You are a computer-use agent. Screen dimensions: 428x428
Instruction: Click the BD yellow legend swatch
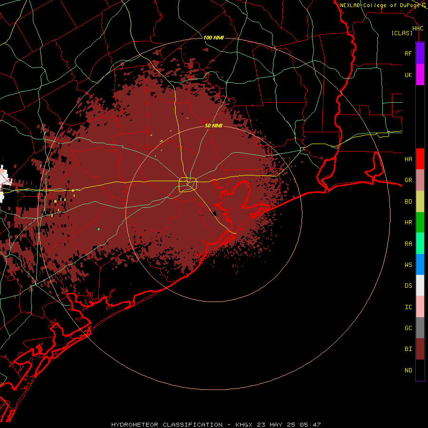pyautogui.click(x=420, y=202)
